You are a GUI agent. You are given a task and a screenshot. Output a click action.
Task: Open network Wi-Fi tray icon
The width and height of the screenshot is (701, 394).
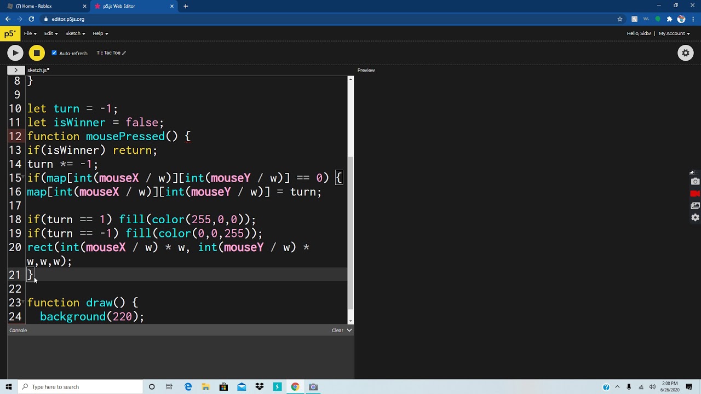[x=641, y=387]
